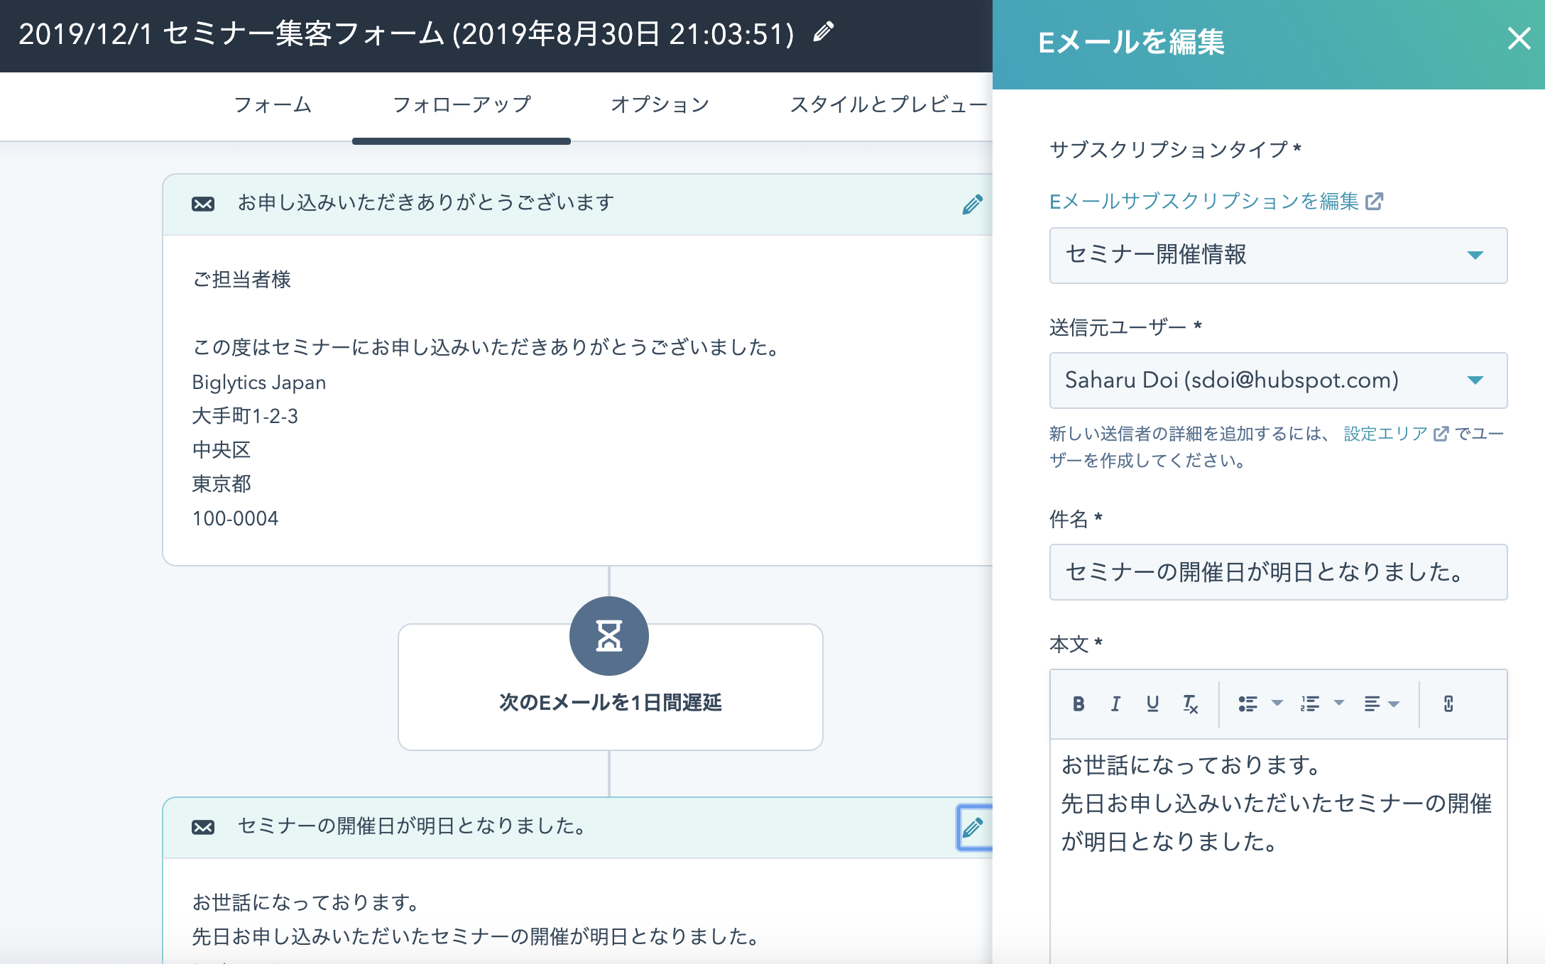Viewport: 1545px width, 964px height.
Task: Switch to the スタイルとプレビュー tab
Action: click(x=889, y=105)
